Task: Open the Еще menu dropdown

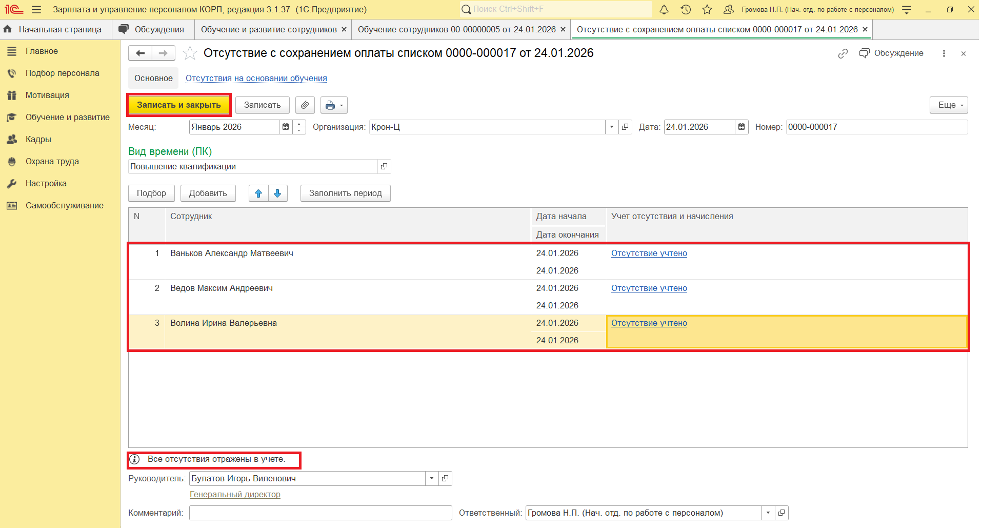Action: click(x=948, y=105)
